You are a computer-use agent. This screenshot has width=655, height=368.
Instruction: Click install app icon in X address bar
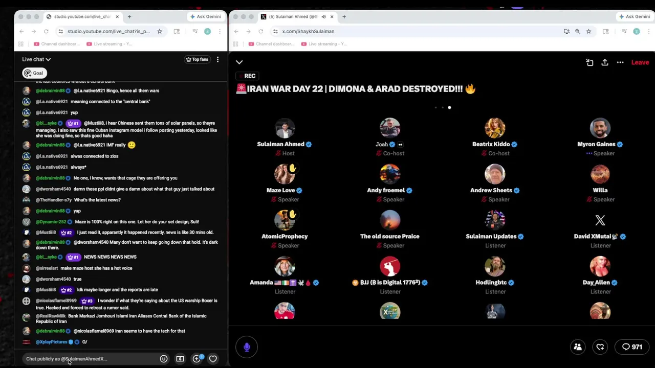click(566, 31)
